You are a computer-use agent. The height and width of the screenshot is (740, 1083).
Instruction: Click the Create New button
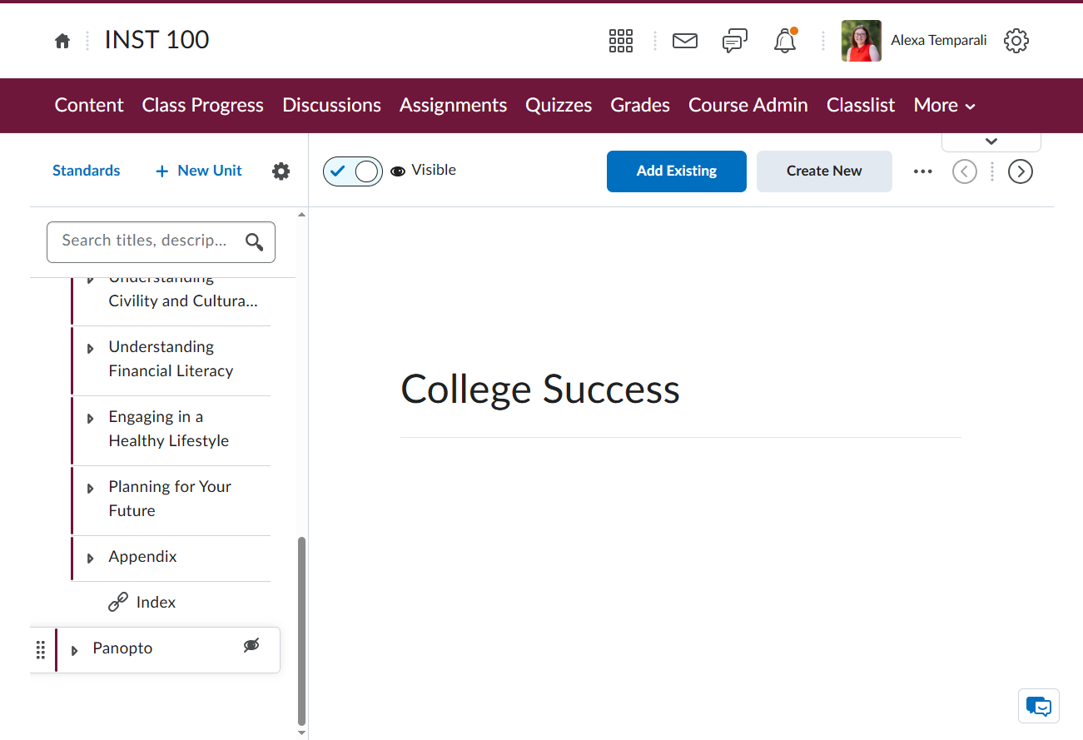[x=824, y=171]
